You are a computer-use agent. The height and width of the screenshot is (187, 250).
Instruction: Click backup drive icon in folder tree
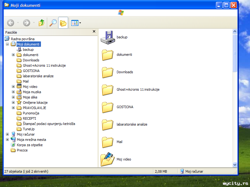point(19,49)
